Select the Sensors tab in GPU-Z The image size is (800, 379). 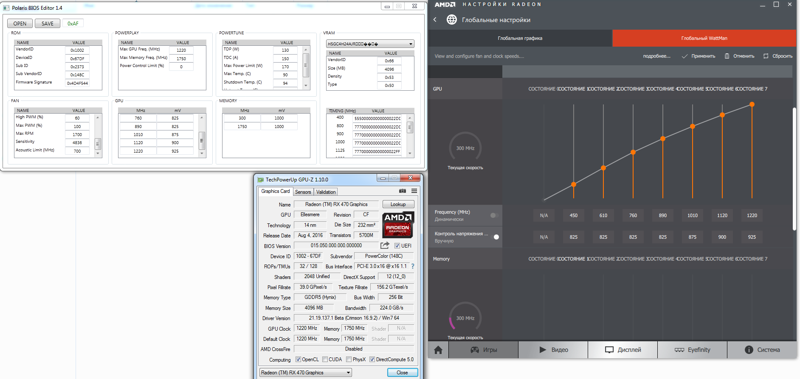303,192
